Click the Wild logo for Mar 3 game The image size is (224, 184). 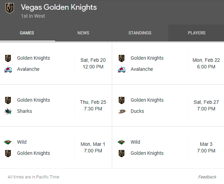pyautogui.click(x=122, y=142)
